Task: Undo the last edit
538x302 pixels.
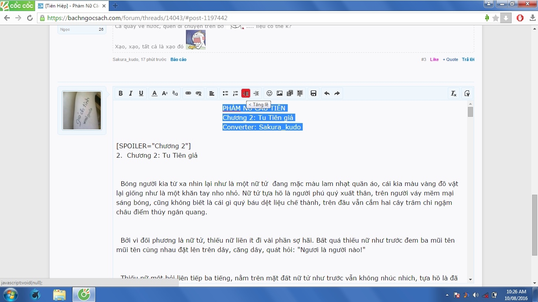Action: click(327, 93)
